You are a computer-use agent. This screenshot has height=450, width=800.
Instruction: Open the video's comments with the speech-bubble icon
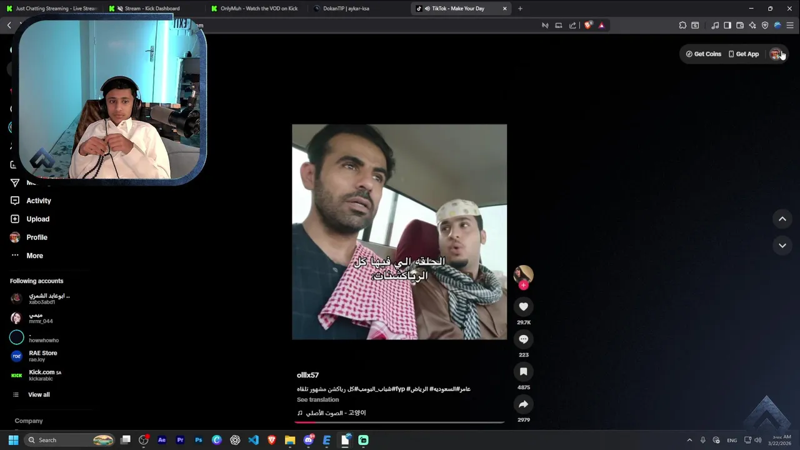pyautogui.click(x=524, y=339)
